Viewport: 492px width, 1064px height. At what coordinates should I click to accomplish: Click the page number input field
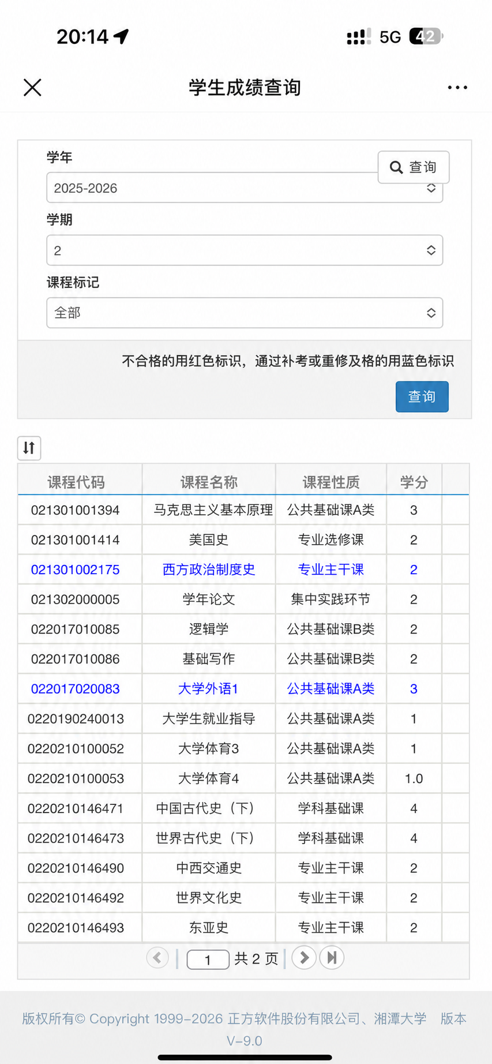208,959
